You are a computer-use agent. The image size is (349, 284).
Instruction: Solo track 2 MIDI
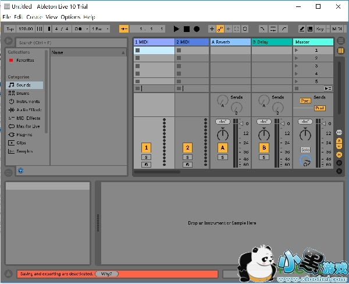tap(187, 157)
